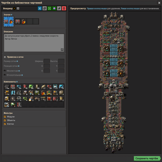Screen dimensions: 162x162
Task: Click red inserter component showing 28
Action: [x=49, y=87]
